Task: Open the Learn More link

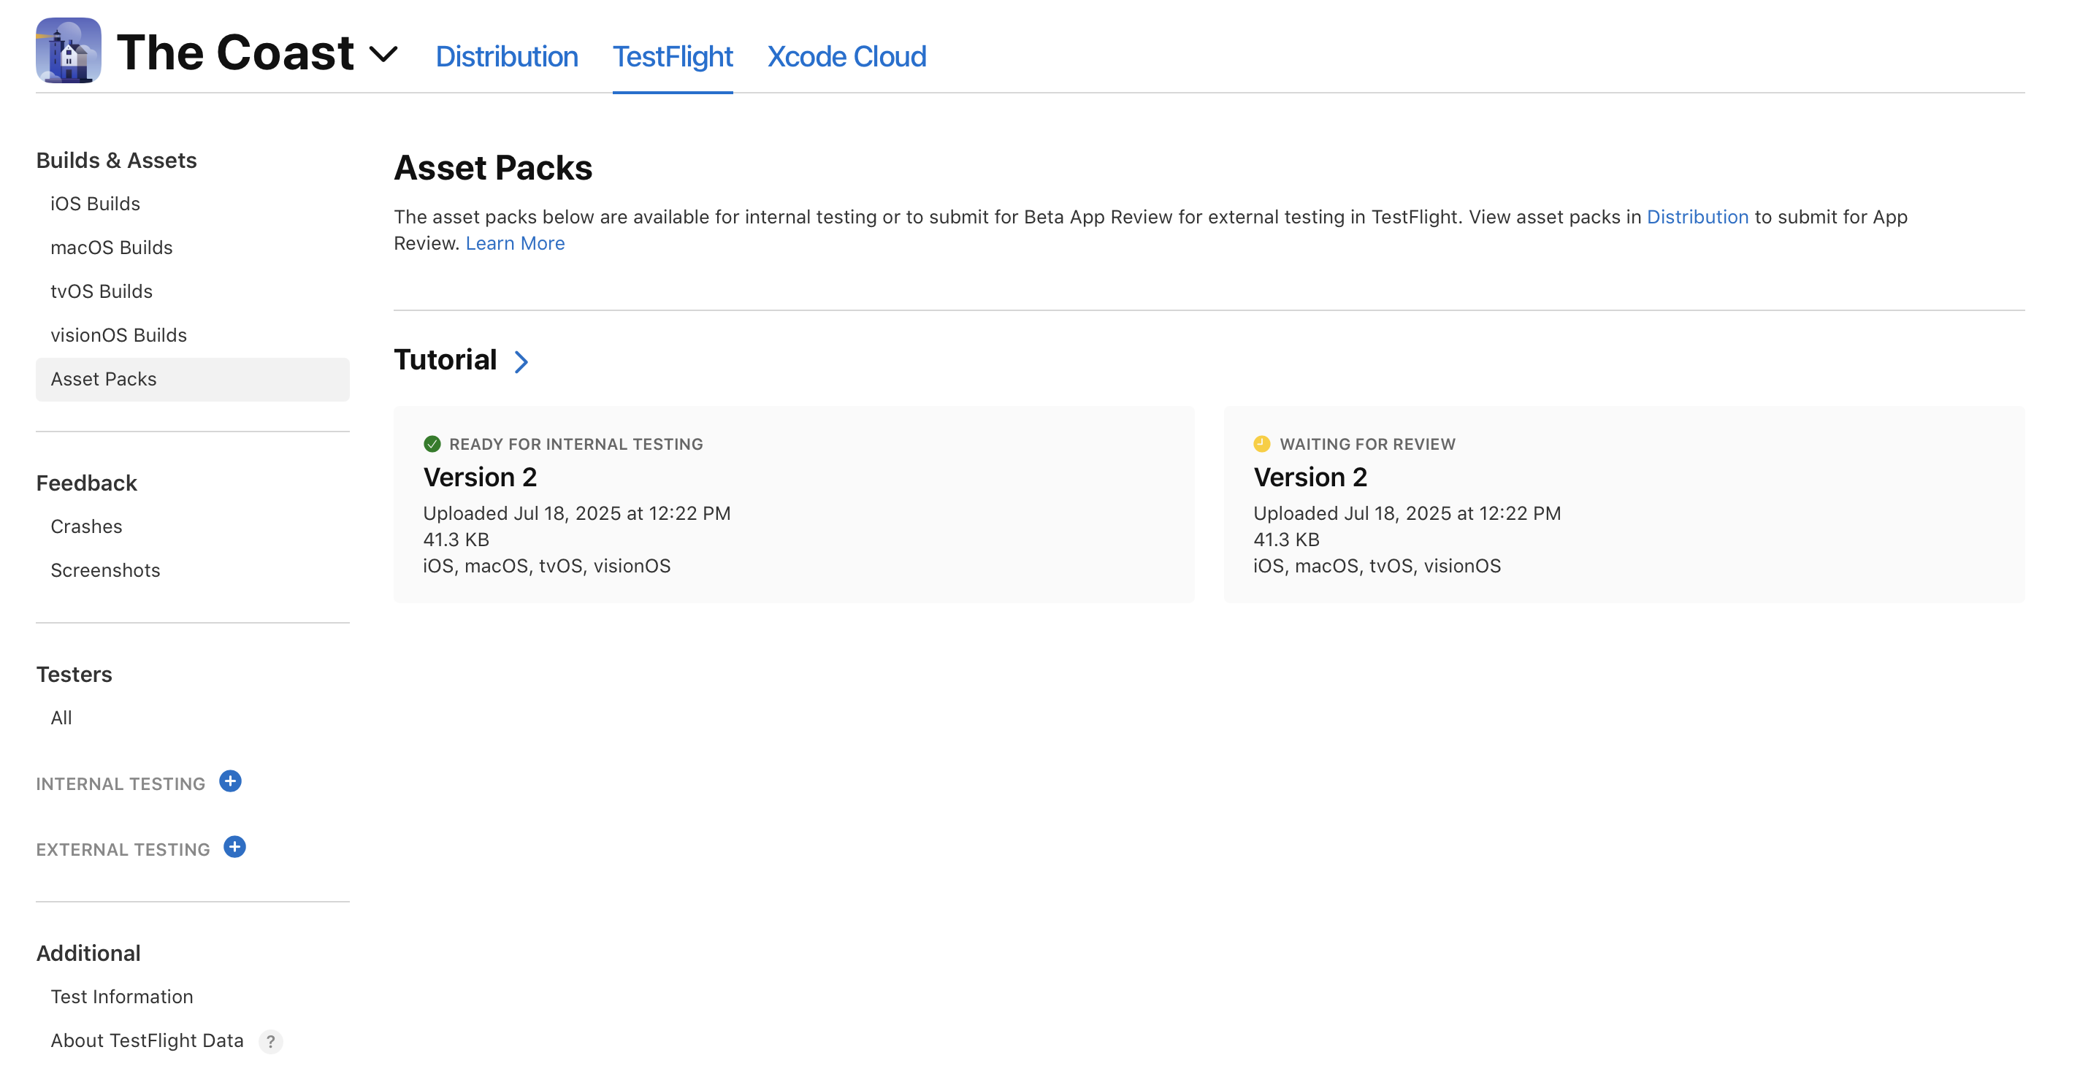Action: (x=515, y=244)
